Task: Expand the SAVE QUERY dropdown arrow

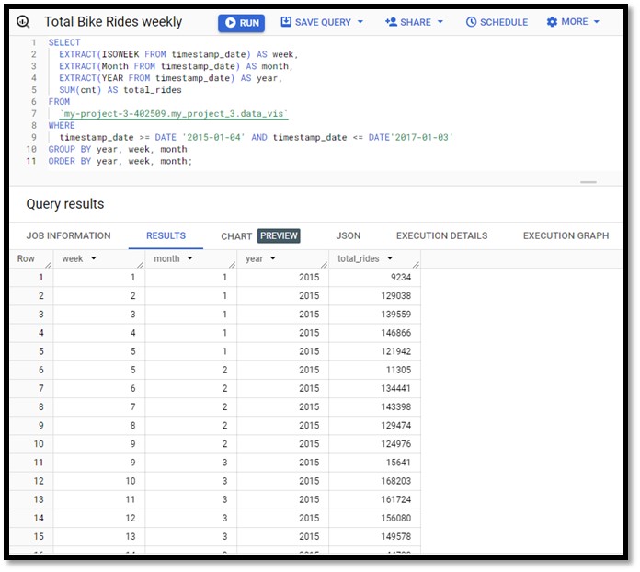Action: point(360,22)
